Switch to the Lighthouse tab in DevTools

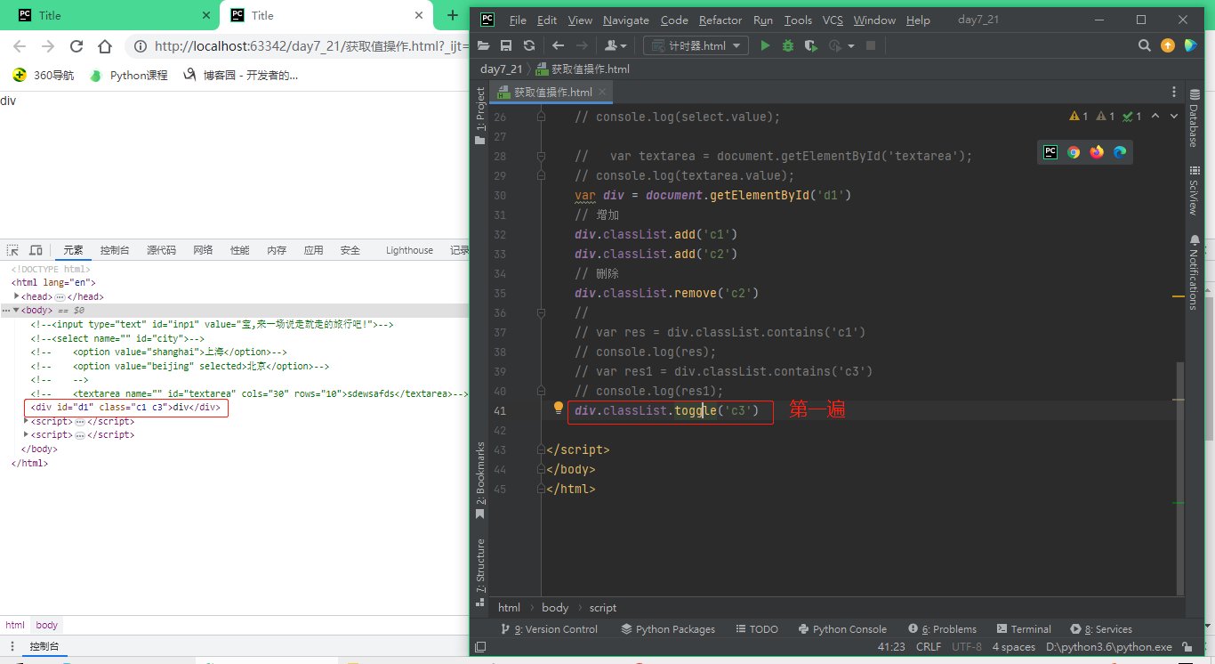point(409,251)
